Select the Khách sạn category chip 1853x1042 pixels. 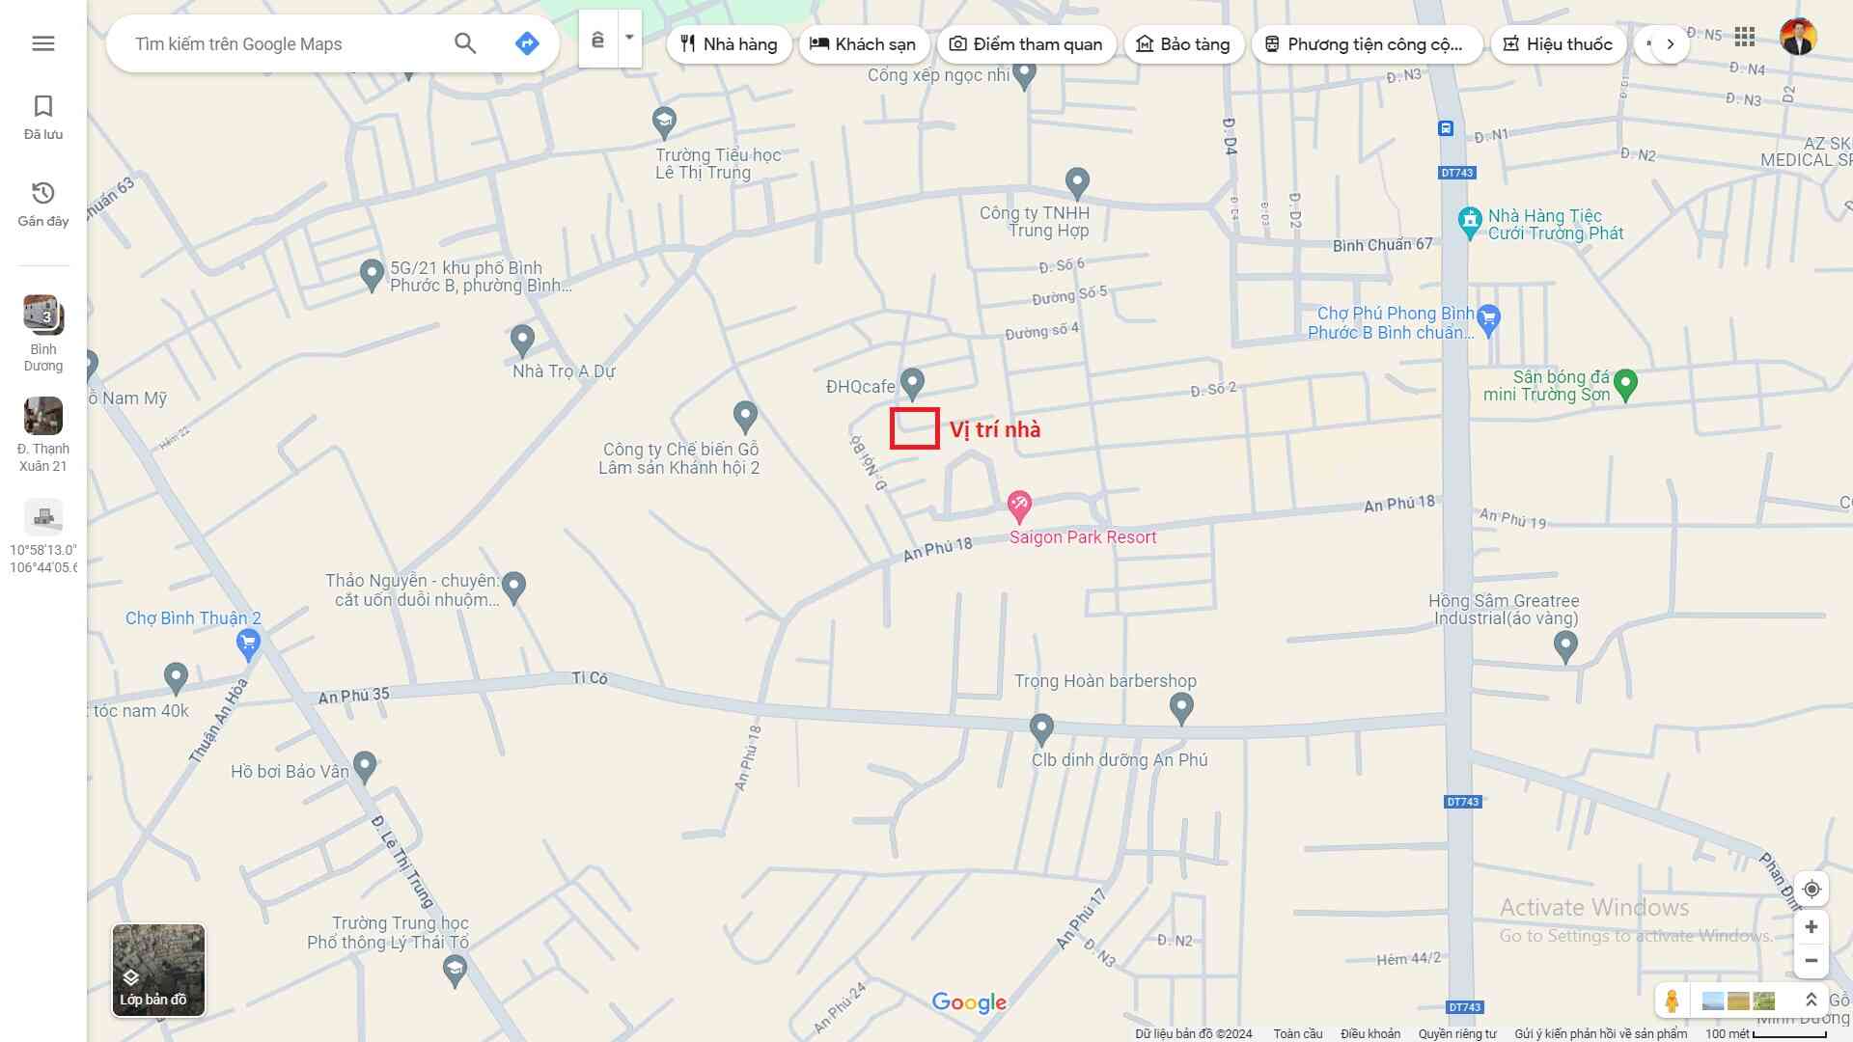pos(863,44)
